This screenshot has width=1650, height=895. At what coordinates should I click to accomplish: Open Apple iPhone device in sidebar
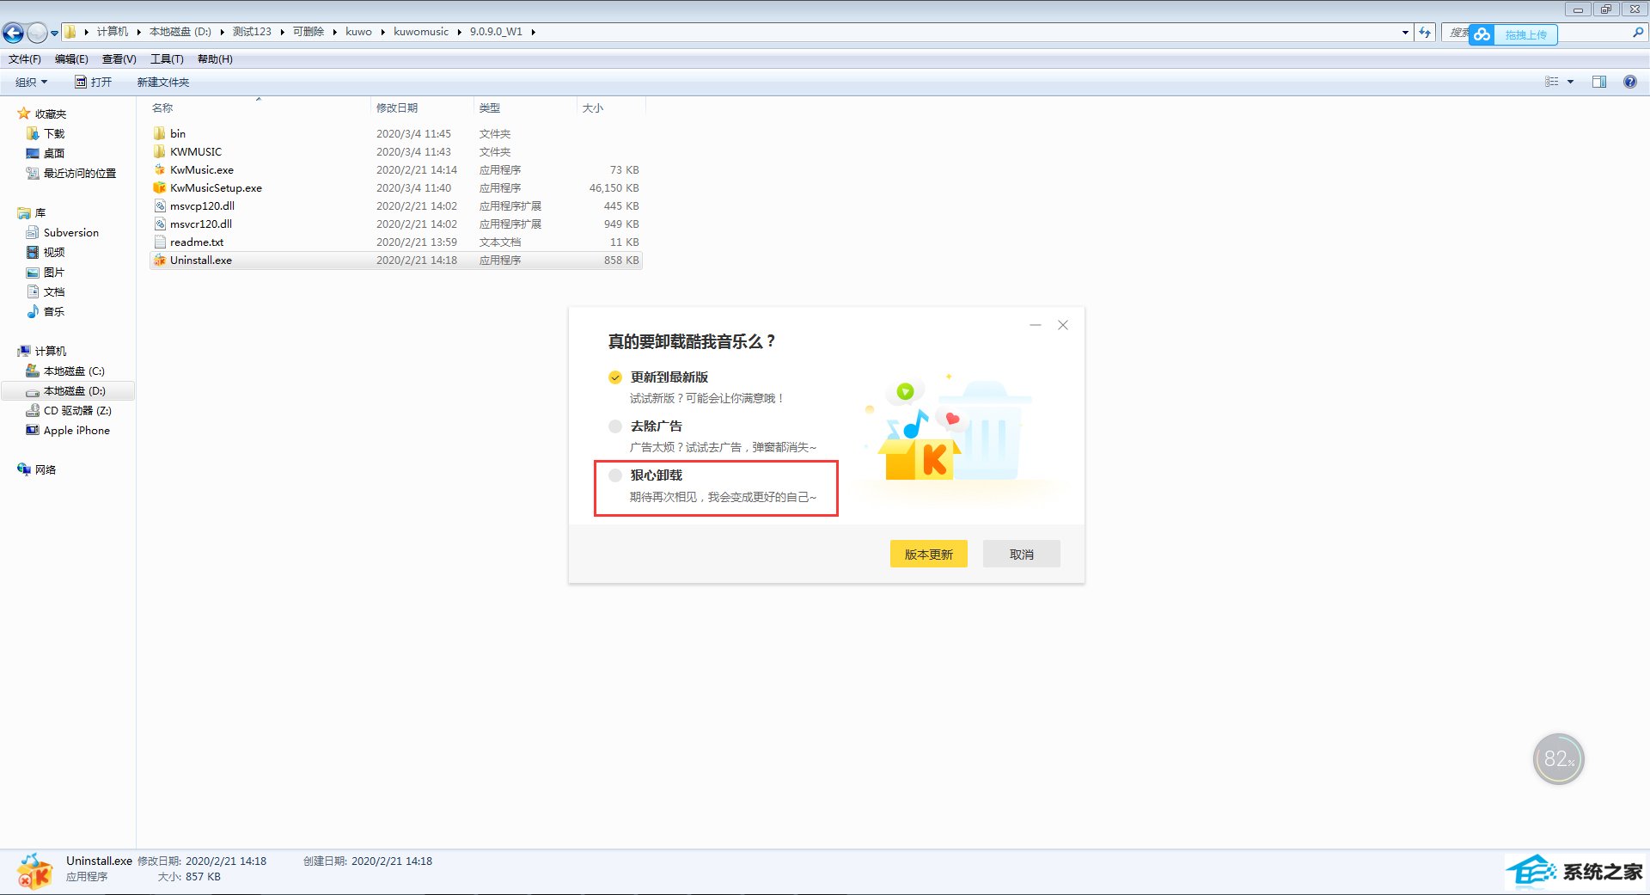[x=76, y=430]
